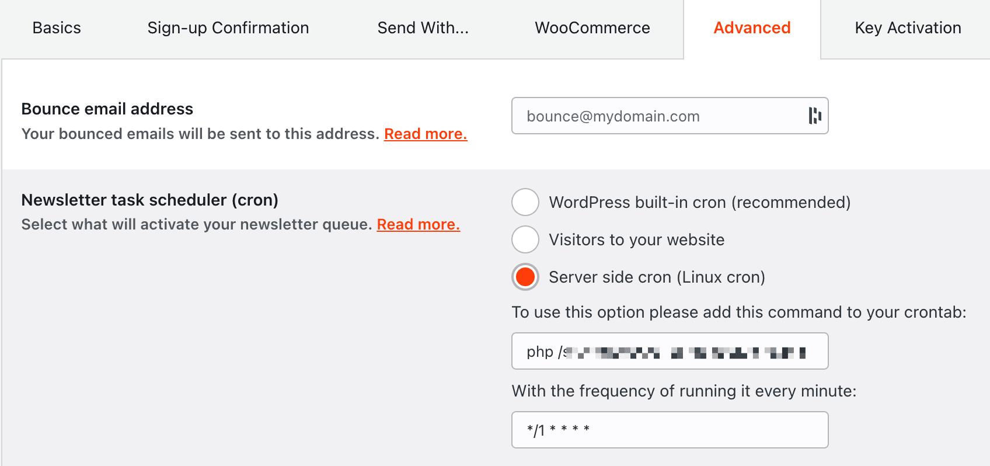Click the password manager icon in bounce email field
Screen dimensions: 990x466
pyautogui.click(x=814, y=116)
